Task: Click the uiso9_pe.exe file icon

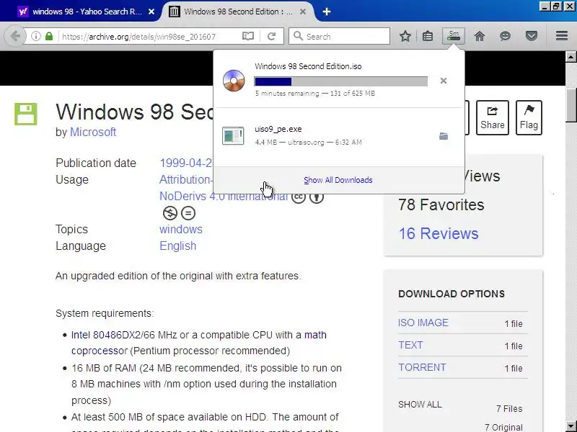Action: (x=233, y=136)
